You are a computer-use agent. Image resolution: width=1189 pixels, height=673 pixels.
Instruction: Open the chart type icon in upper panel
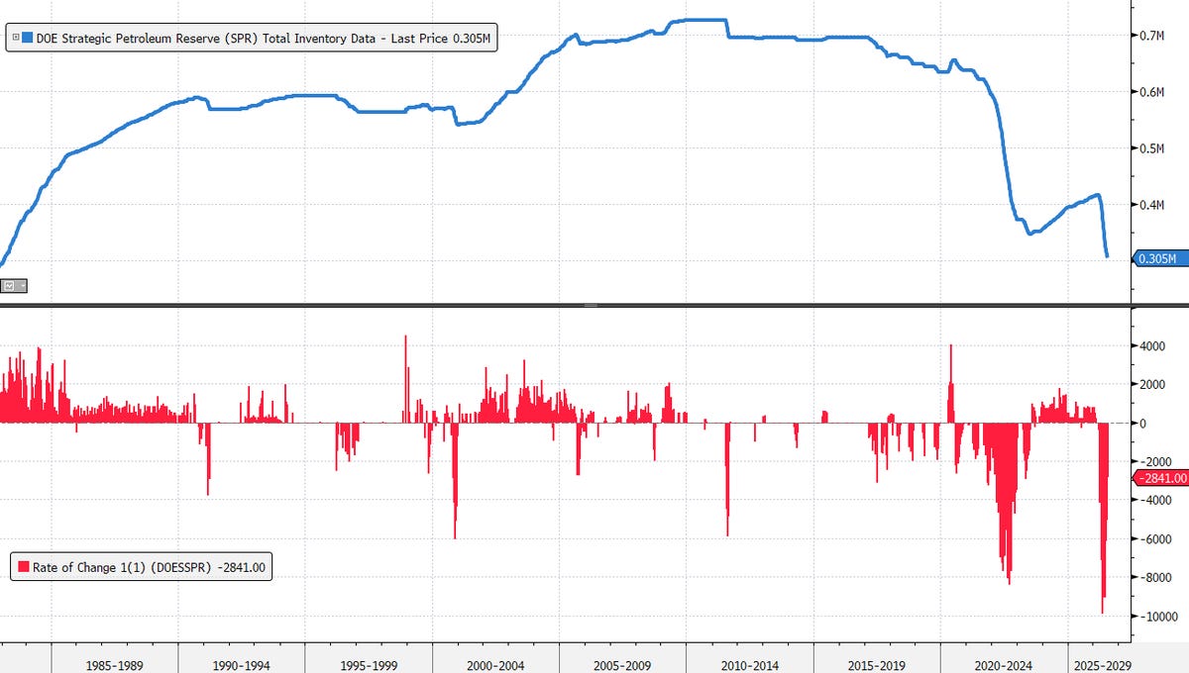[x=10, y=286]
